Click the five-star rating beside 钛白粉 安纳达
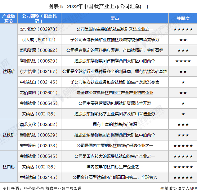 (x=183, y=167)
